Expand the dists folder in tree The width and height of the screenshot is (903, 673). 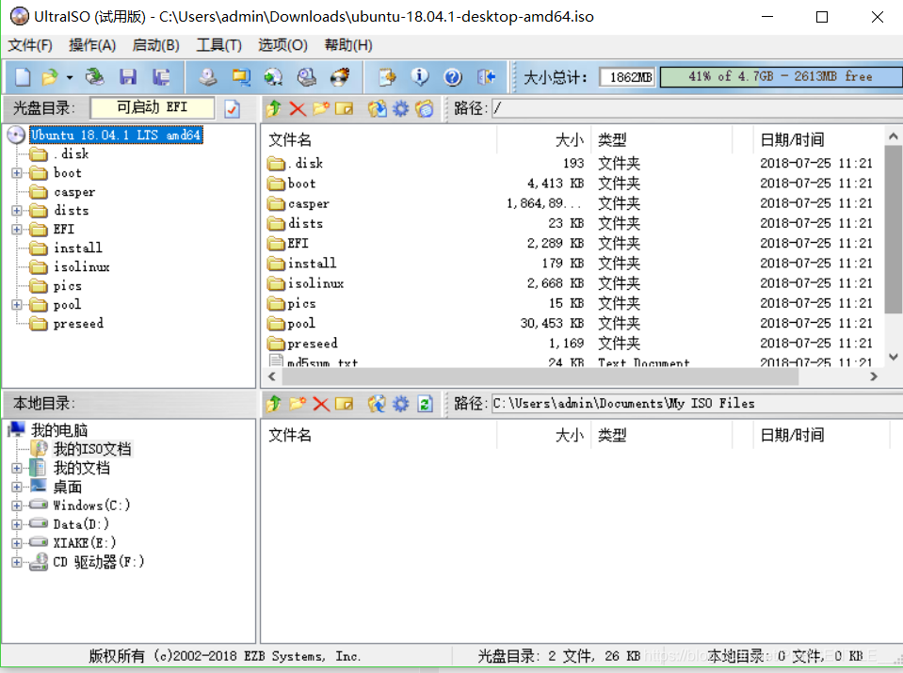click(17, 211)
